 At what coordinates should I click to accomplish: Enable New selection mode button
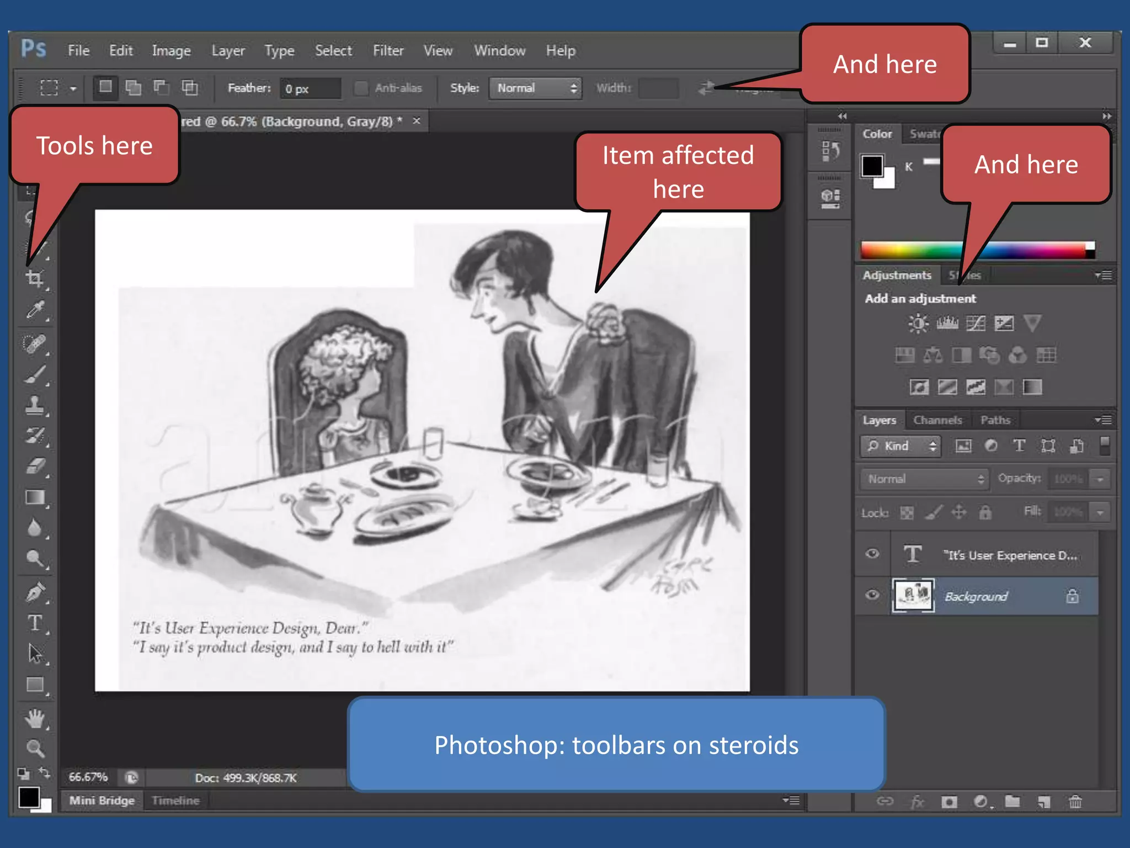coord(105,87)
